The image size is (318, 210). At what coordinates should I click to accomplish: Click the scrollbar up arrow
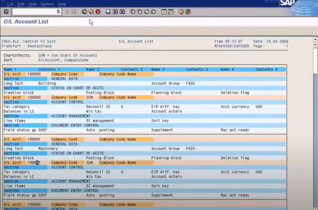click(x=315, y=40)
